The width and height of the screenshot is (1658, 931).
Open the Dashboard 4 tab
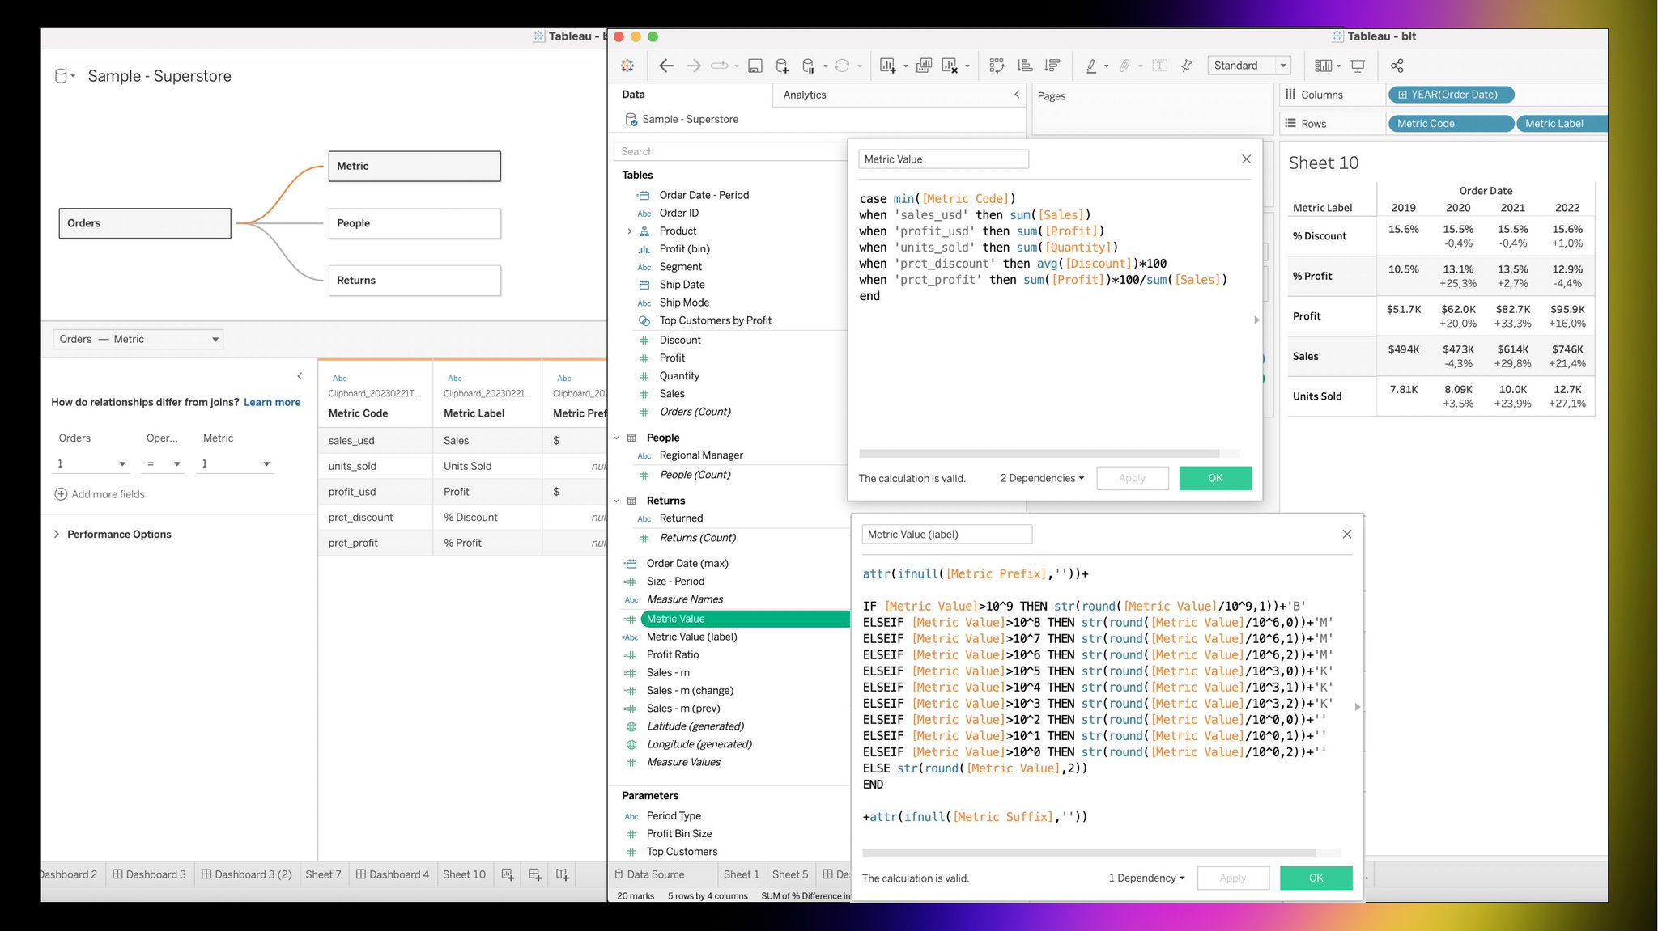point(393,874)
